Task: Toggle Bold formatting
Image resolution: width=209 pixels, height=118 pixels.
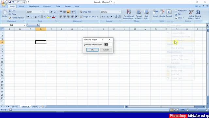Action: point(28,17)
